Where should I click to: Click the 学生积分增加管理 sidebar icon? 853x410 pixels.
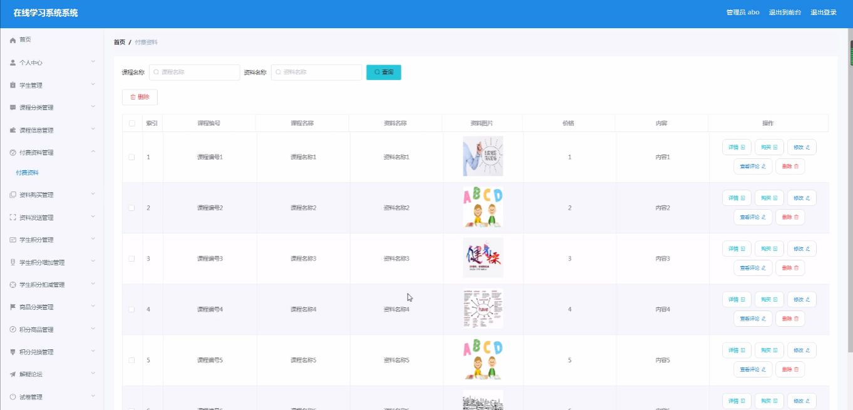click(13, 262)
